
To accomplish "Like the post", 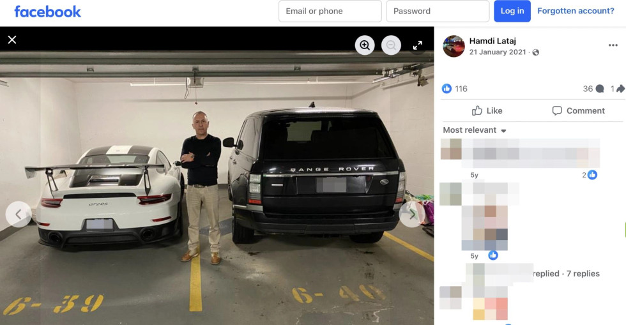I will tap(487, 110).
